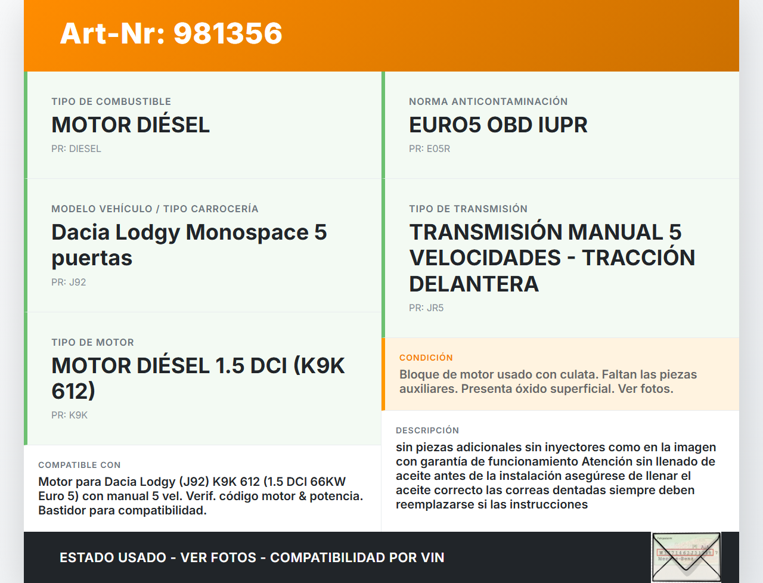Screen dimensions: 763x583
Task: Click the COMPATIBLE CON label
Action: click(x=79, y=465)
